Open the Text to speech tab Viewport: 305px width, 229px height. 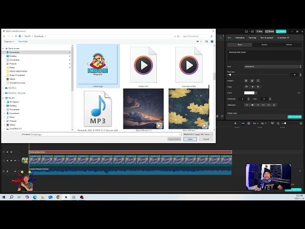(x=266, y=38)
